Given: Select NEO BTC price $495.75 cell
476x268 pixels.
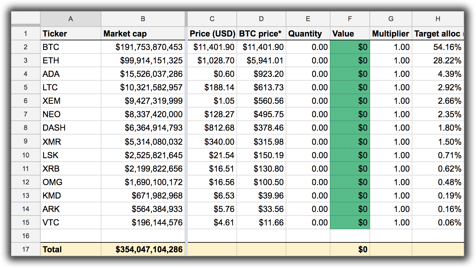Looking at the screenshot, I should coord(261,114).
